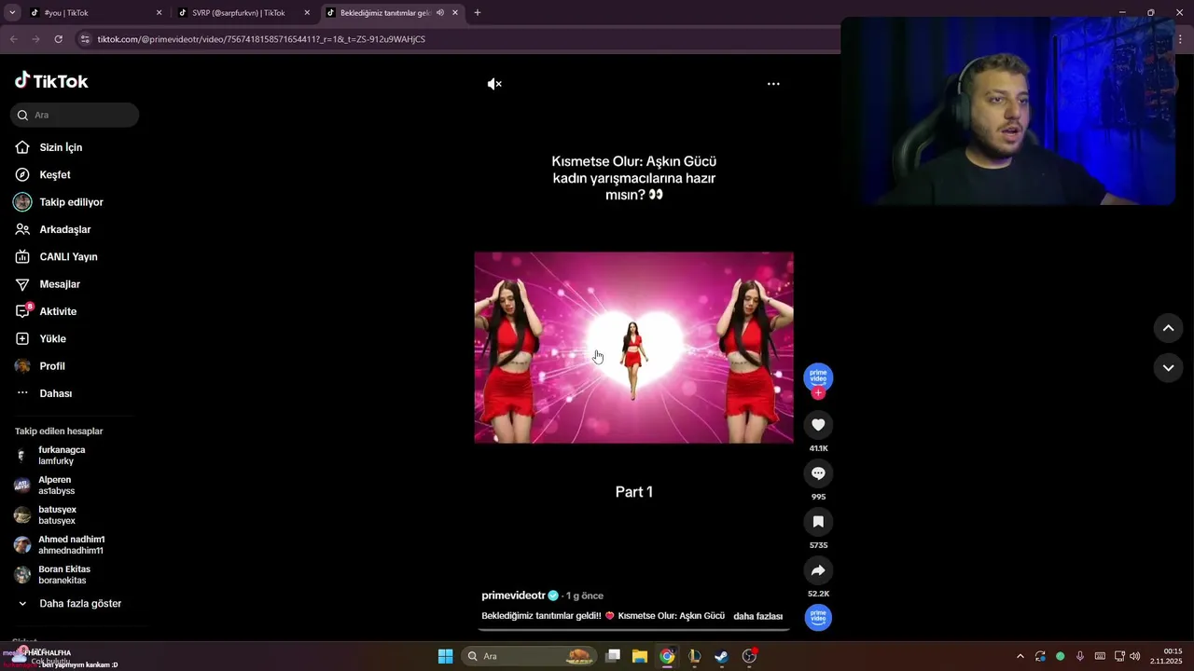Open comments with the speech bubble icon
1194x671 pixels.
pyautogui.click(x=818, y=473)
